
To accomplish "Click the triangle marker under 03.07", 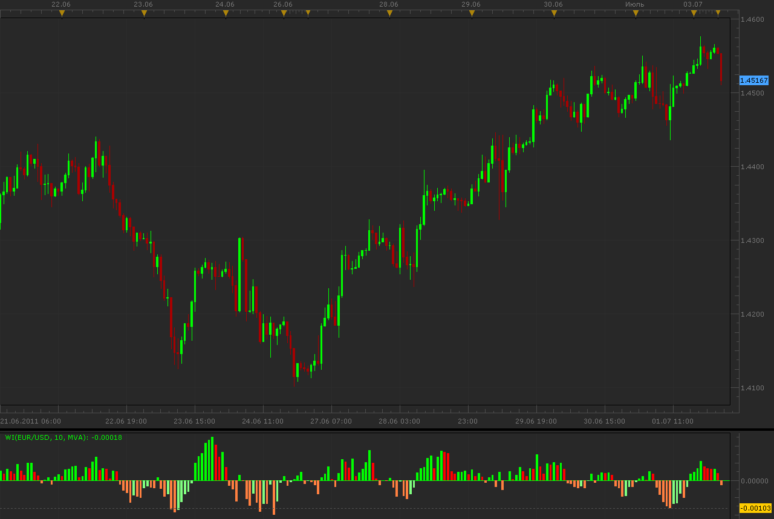I will [694, 13].
